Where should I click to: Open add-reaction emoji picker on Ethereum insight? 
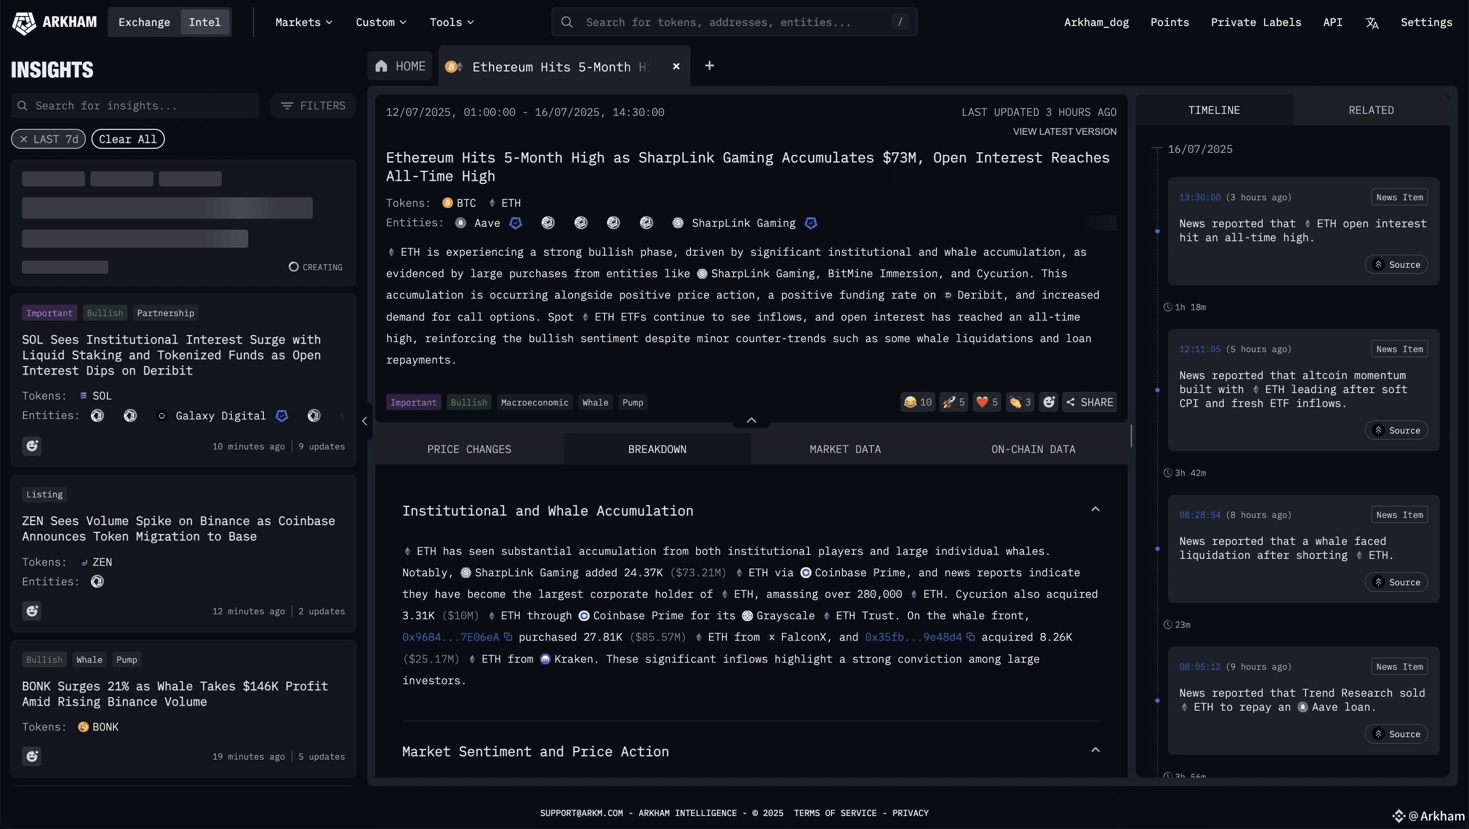pos(1048,402)
